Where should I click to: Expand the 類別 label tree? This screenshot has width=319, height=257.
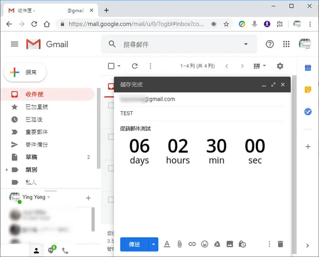click(6, 170)
